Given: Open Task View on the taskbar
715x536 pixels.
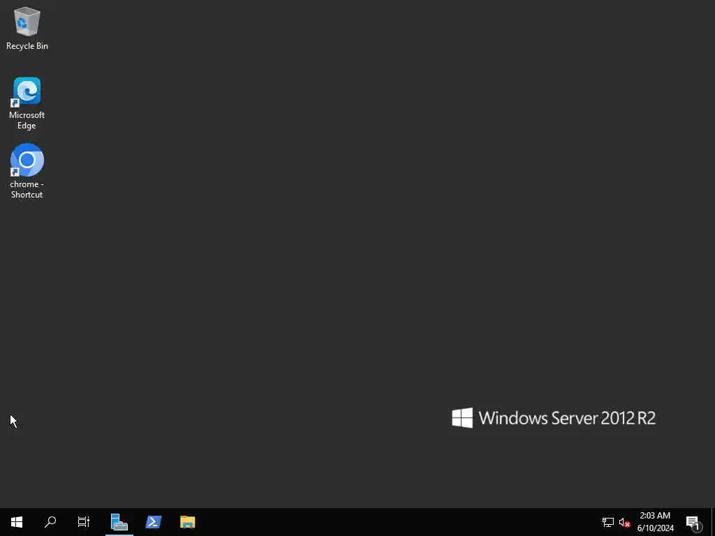Looking at the screenshot, I should (84, 522).
